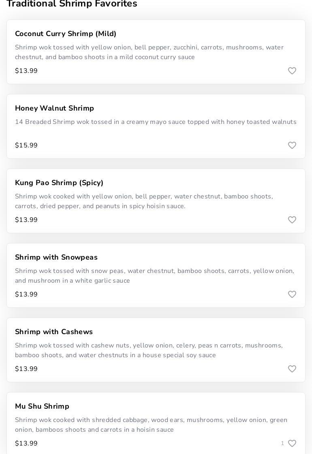
Task: Select the Mu Shu Shrimp title
Action: (x=42, y=406)
